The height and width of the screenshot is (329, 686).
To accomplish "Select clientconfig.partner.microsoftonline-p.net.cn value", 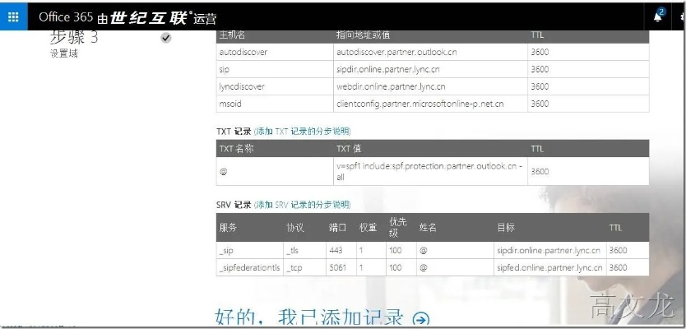I will click(420, 104).
